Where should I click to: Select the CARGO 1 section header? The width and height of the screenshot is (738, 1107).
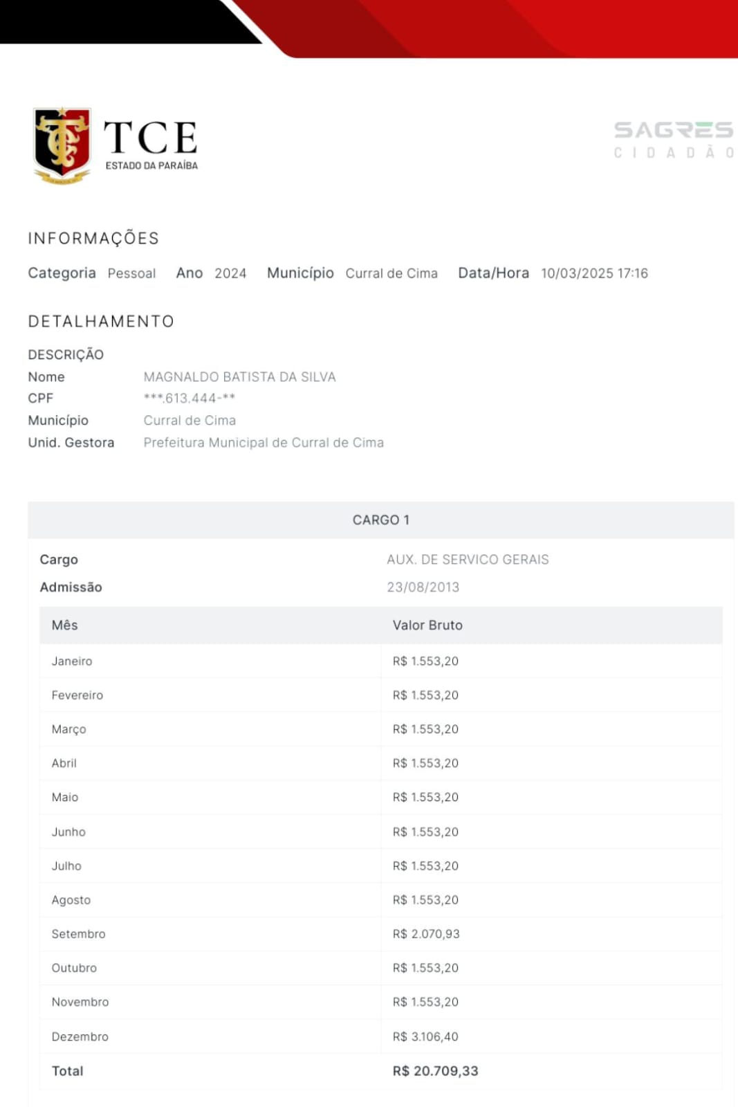coord(380,520)
